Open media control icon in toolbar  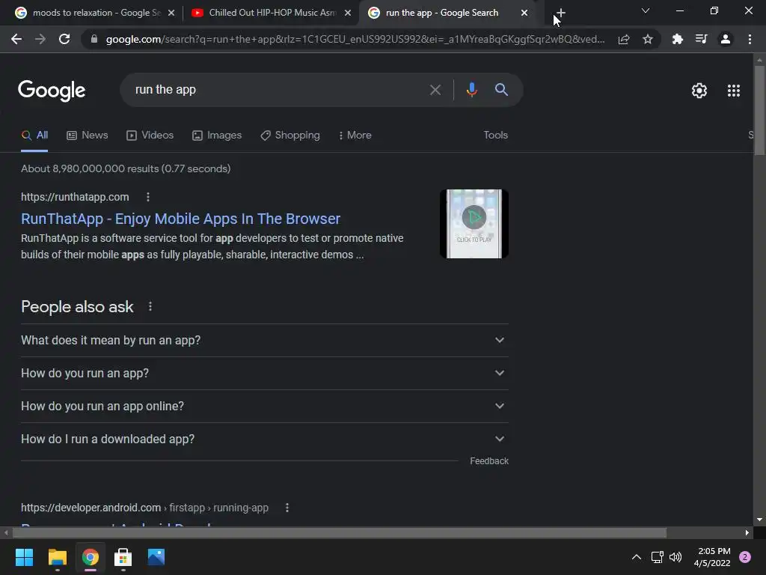point(701,39)
